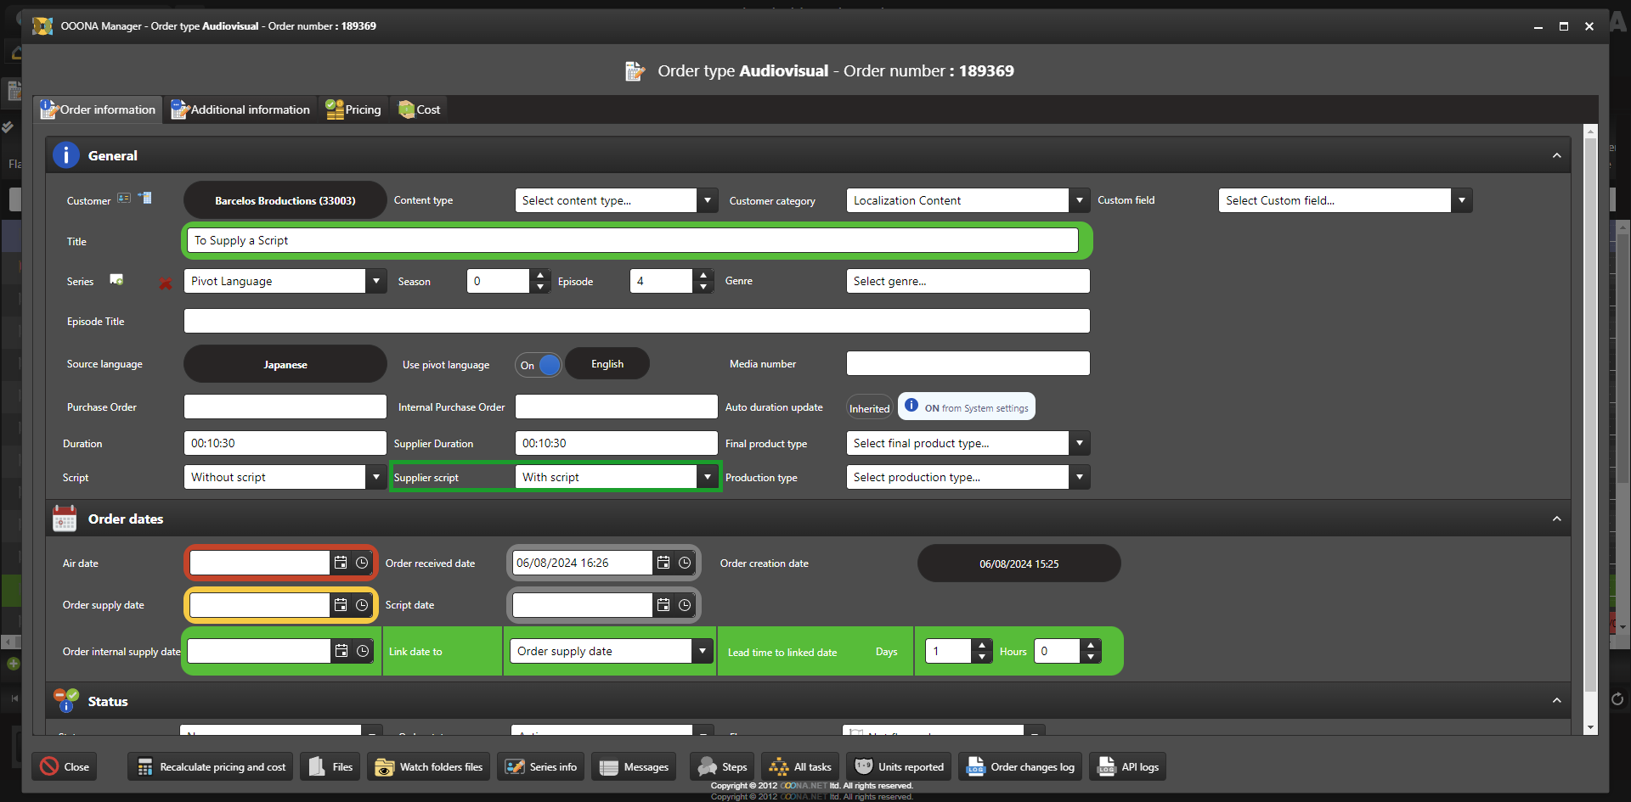Open the Additional information tab
Image resolution: width=1631 pixels, height=802 pixels.
pos(240,109)
